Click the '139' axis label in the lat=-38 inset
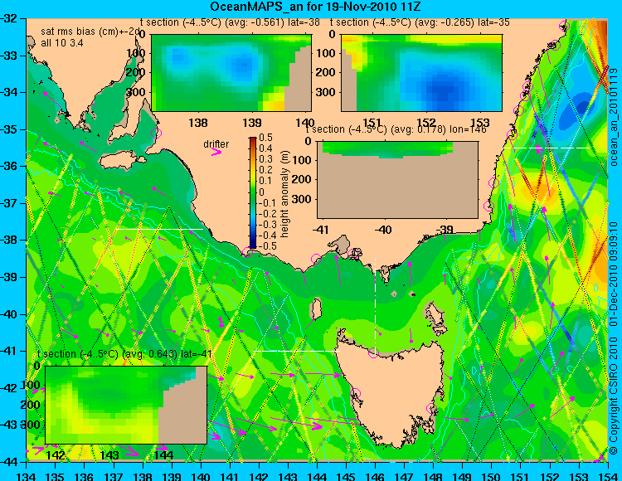 (252, 123)
